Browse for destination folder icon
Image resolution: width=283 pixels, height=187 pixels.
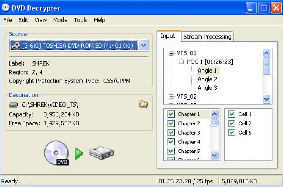click(x=144, y=104)
